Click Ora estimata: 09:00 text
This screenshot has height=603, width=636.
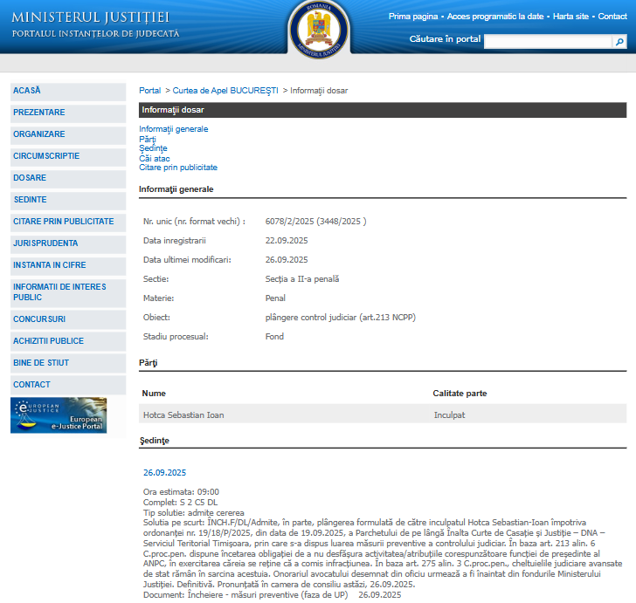[x=182, y=492]
